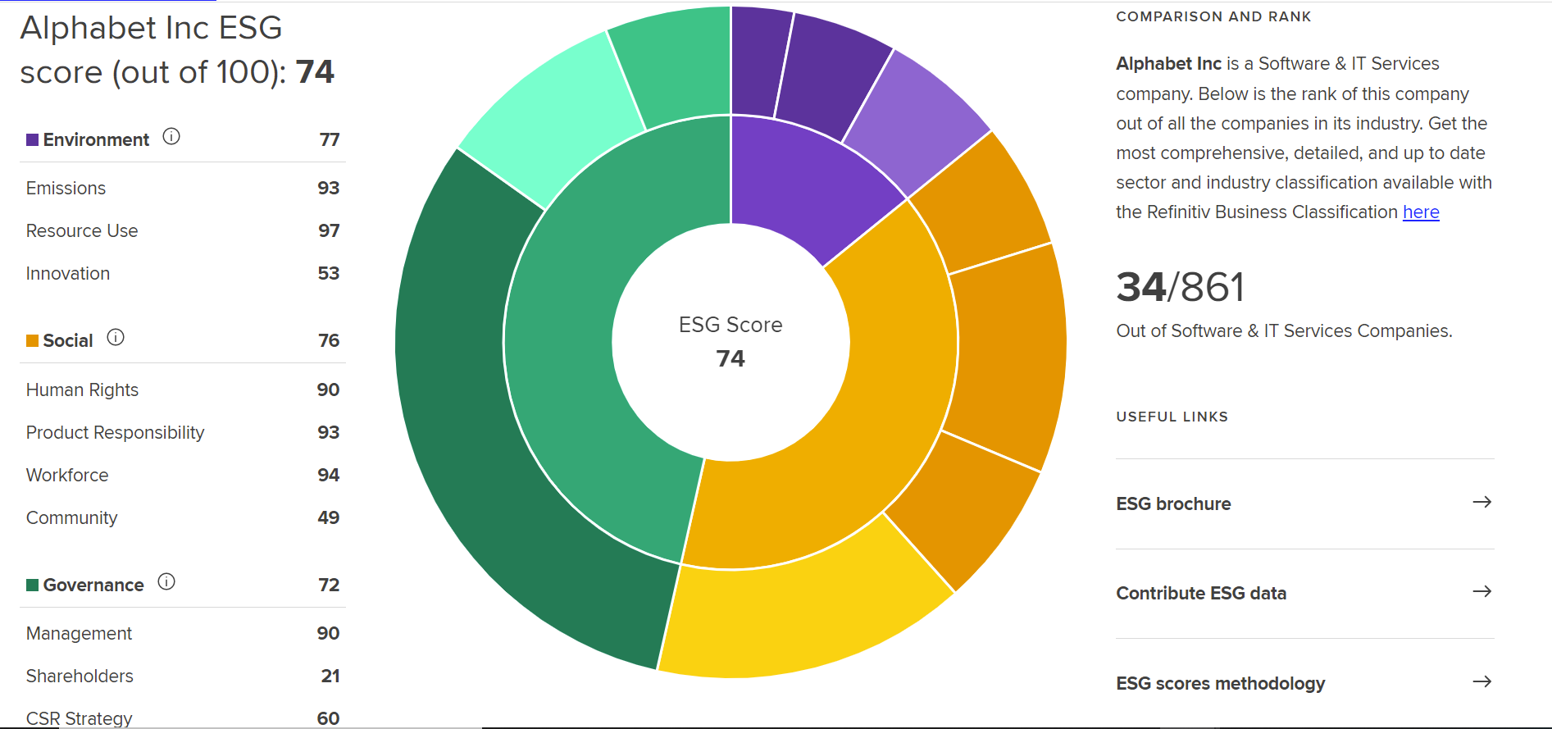Image resolution: width=1552 pixels, height=729 pixels.
Task: Click the purple Environment legend square
Action: coord(33,140)
